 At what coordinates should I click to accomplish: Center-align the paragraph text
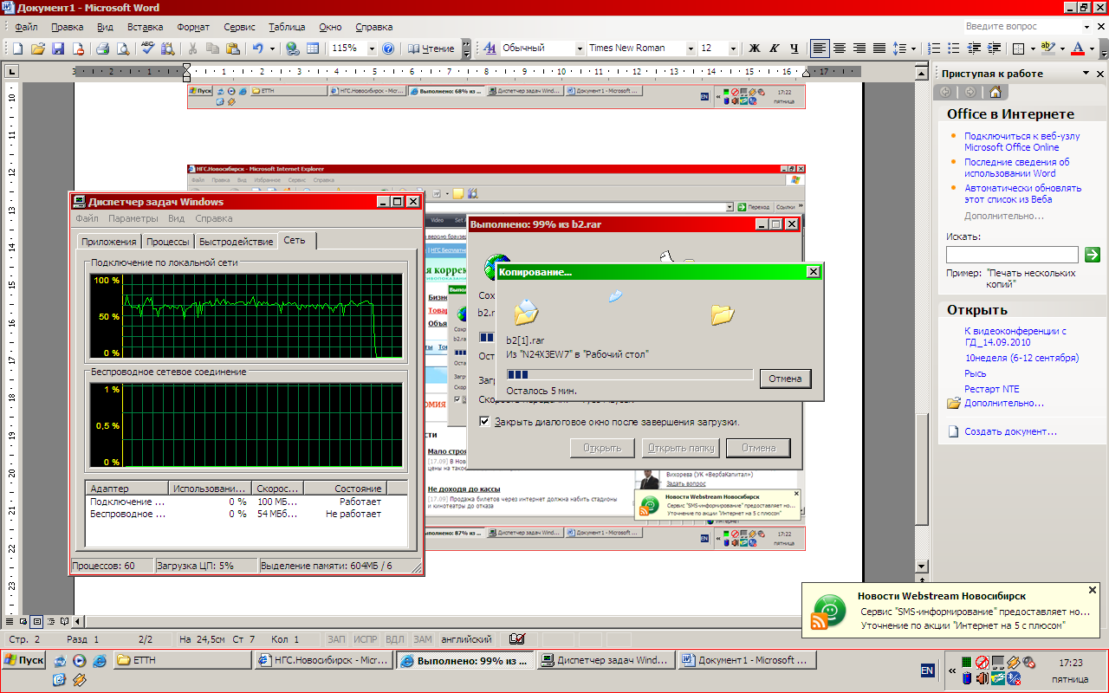coord(839,49)
